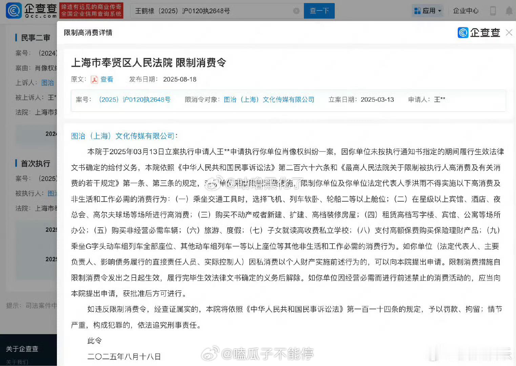This screenshot has width=516, height=366.
Task: Click 关于企查查 in the footer
Action: pos(22,349)
